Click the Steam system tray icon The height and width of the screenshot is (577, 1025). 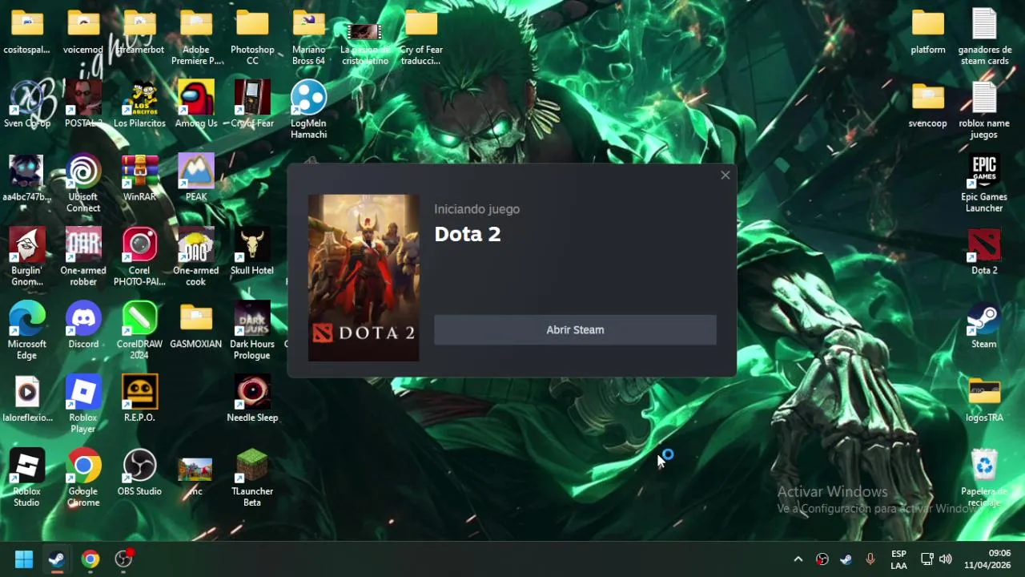(x=846, y=559)
